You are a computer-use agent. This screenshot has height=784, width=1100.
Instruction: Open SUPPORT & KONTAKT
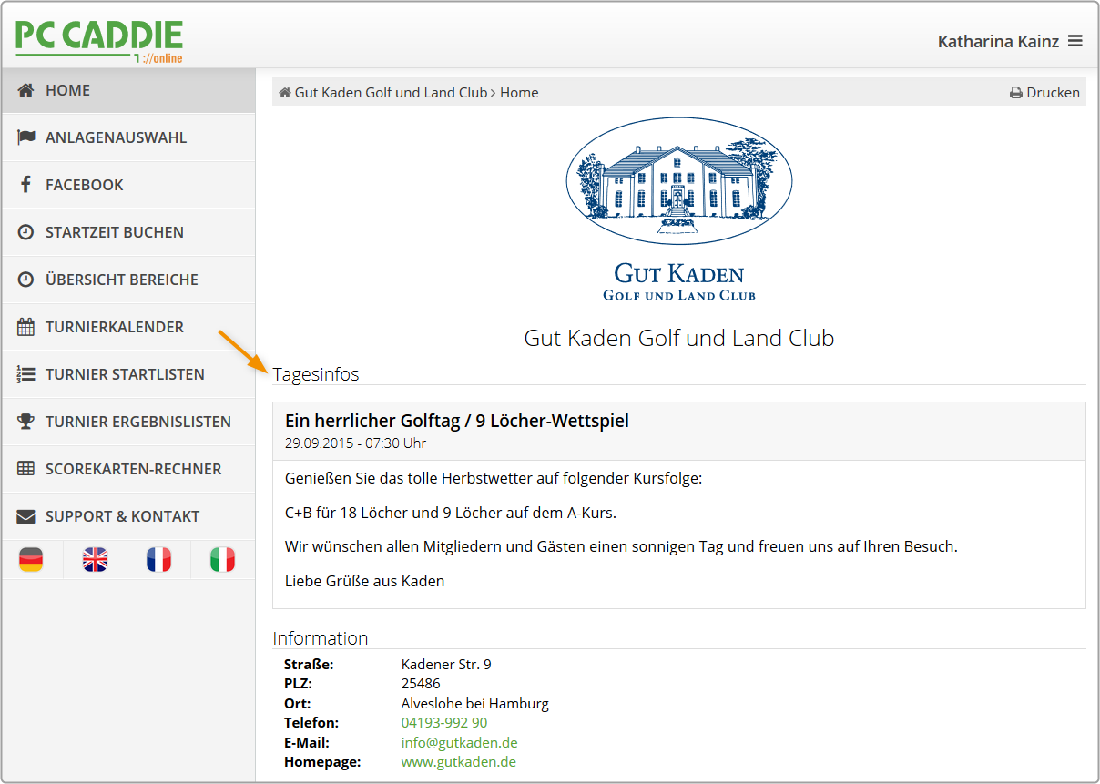click(x=128, y=516)
